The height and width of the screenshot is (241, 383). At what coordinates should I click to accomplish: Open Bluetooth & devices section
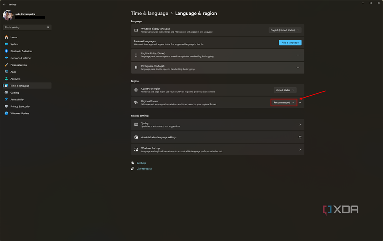pos(27,51)
